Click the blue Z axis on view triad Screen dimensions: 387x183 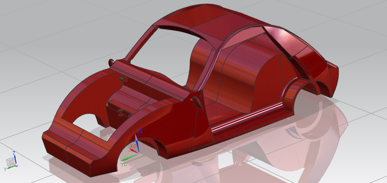(15, 159)
